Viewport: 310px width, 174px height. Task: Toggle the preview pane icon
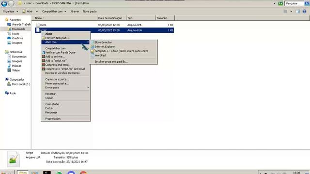click(x=298, y=12)
